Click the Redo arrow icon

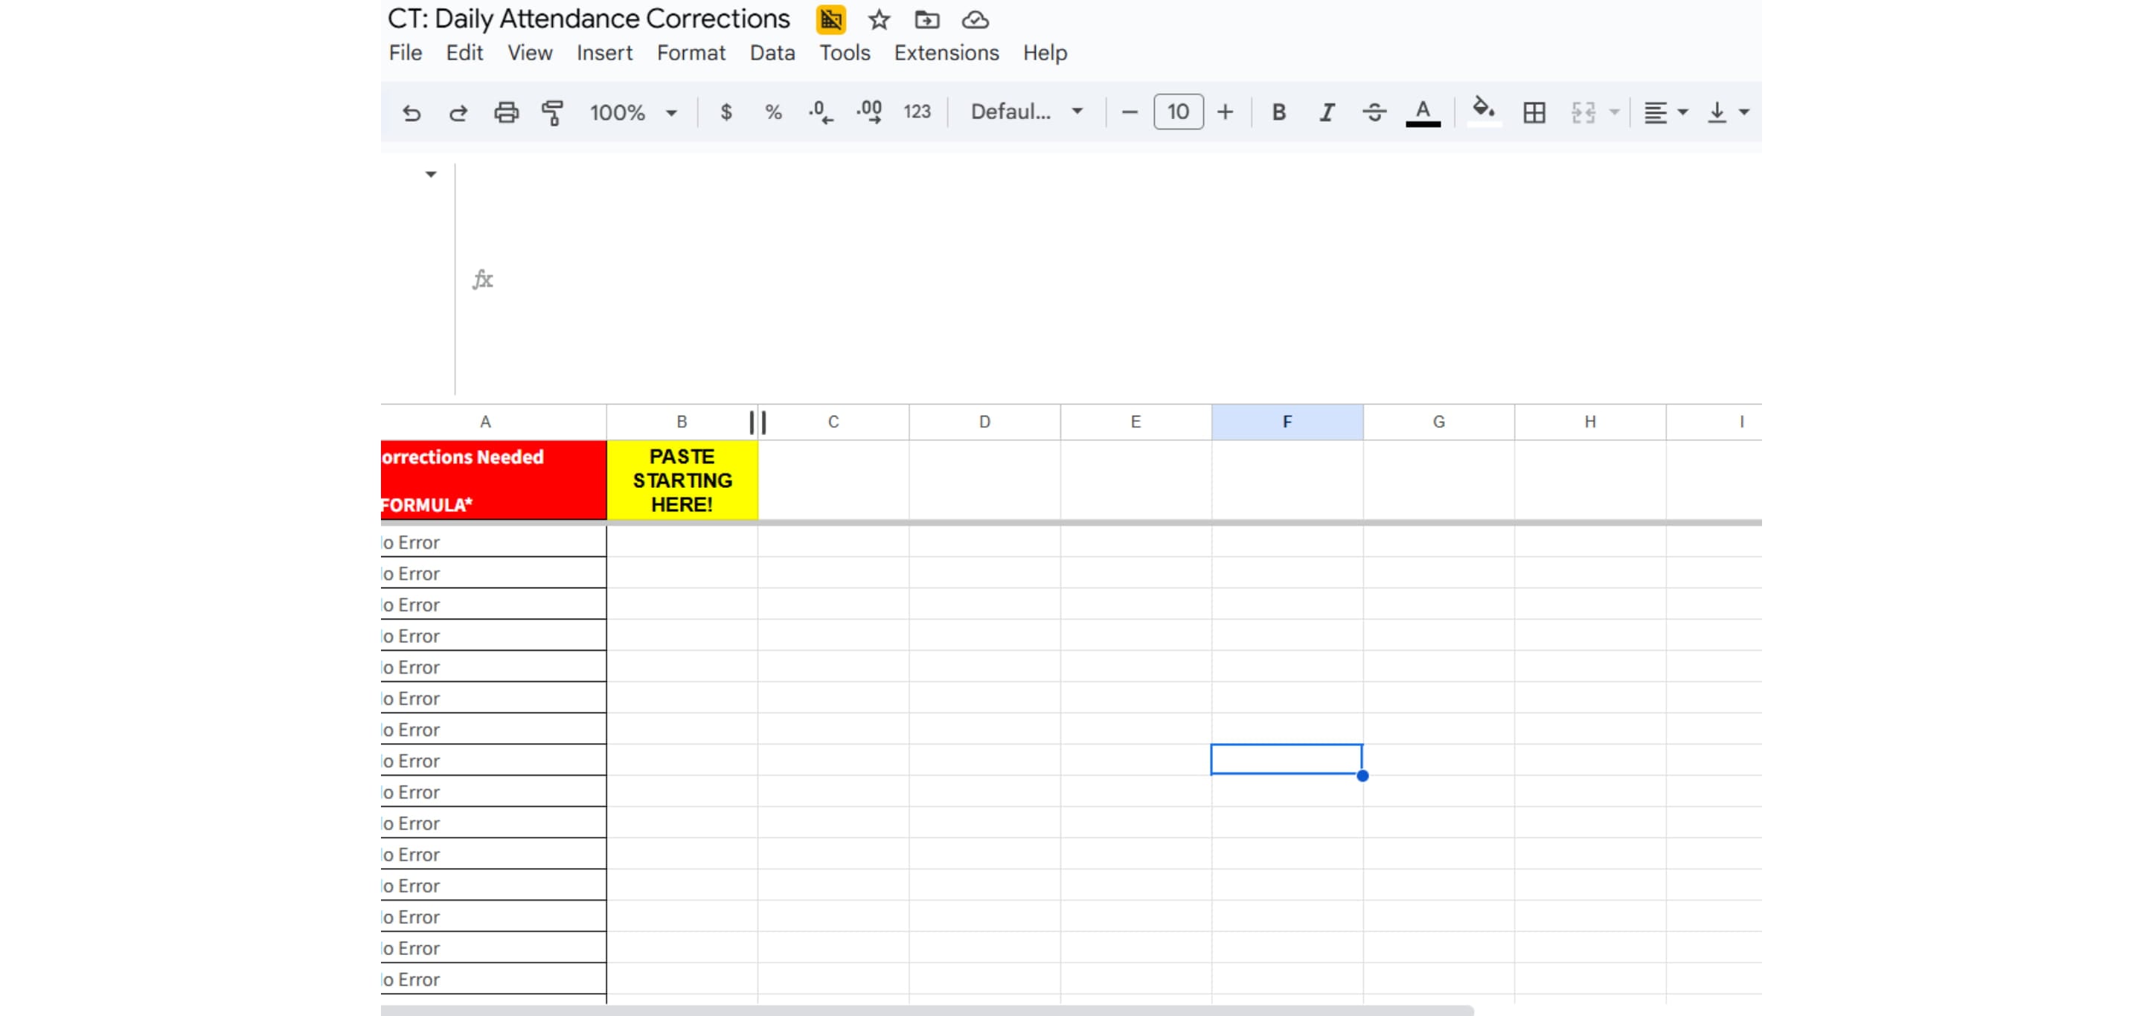click(x=458, y=112)
